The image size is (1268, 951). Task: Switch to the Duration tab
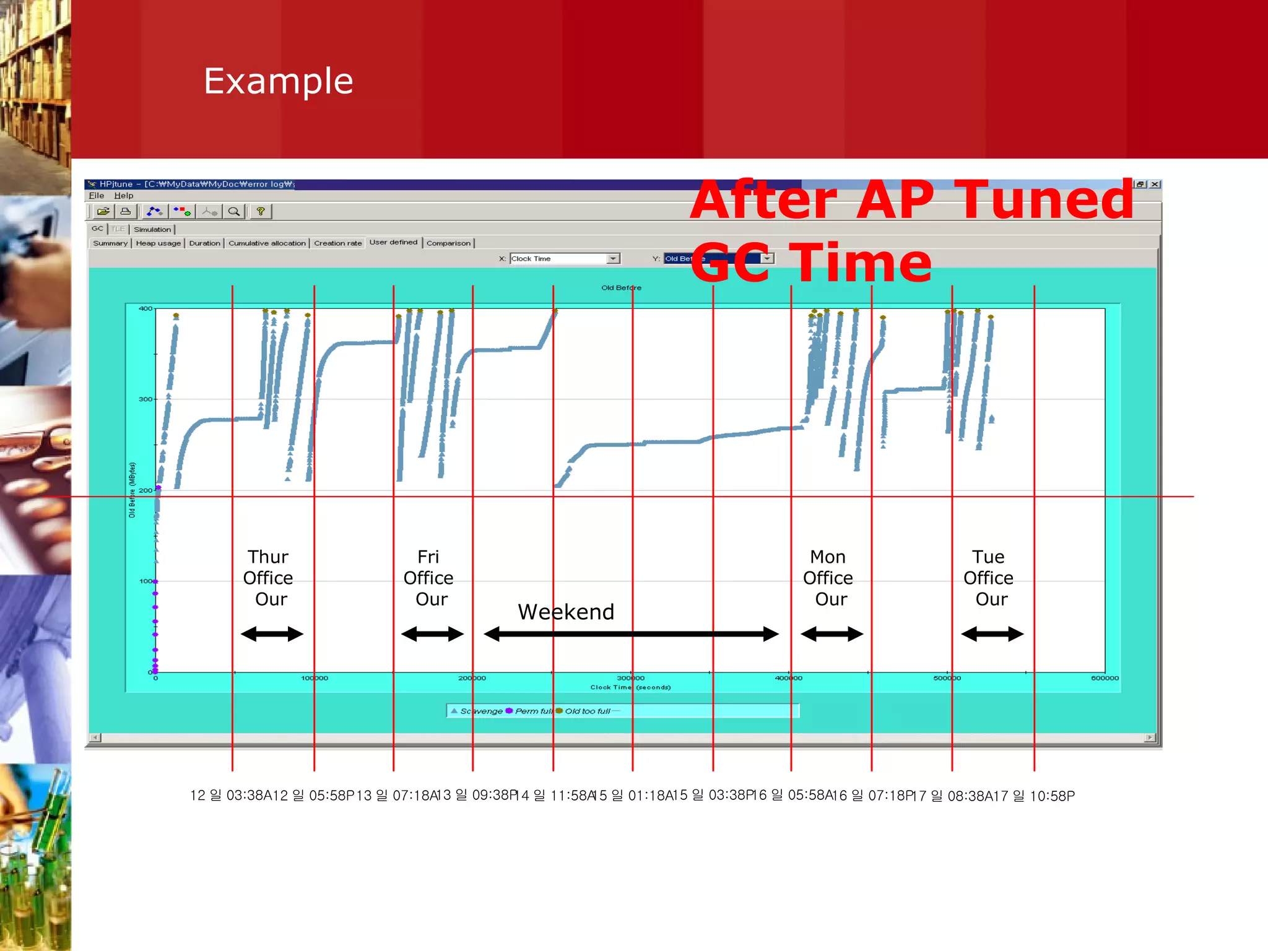click(204, 243)
